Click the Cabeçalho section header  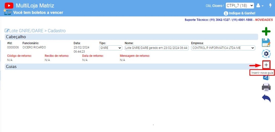coord(131,37)
